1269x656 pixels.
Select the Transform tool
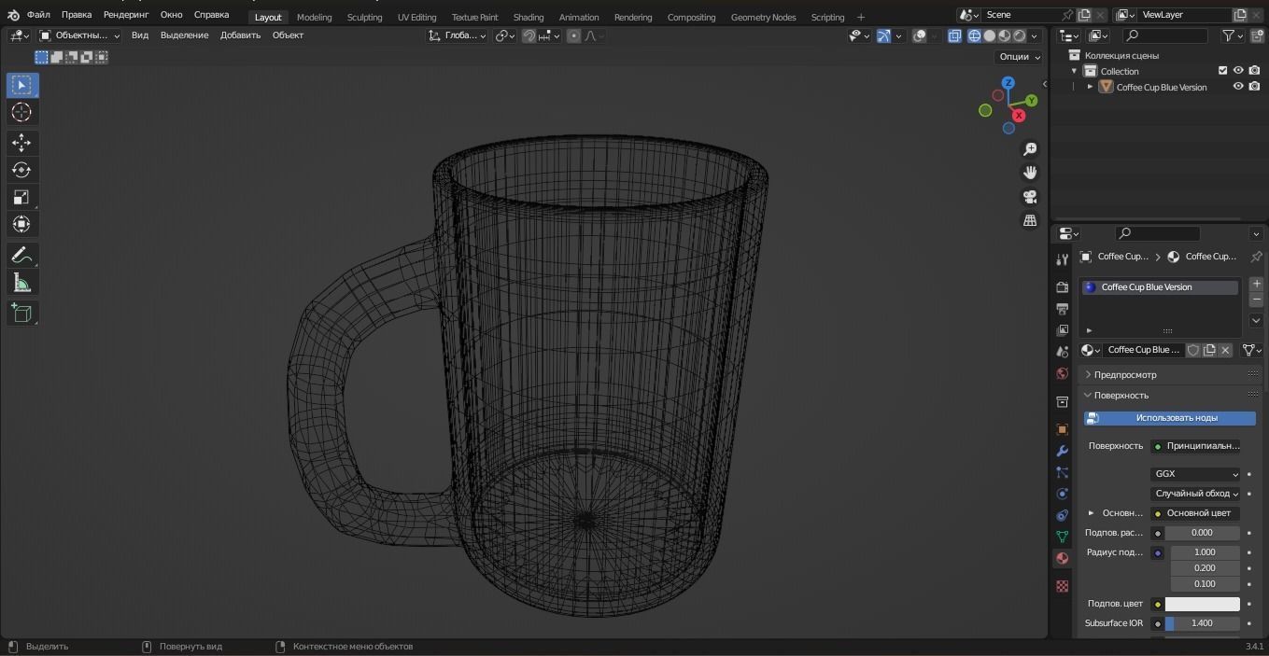(21, 224)
